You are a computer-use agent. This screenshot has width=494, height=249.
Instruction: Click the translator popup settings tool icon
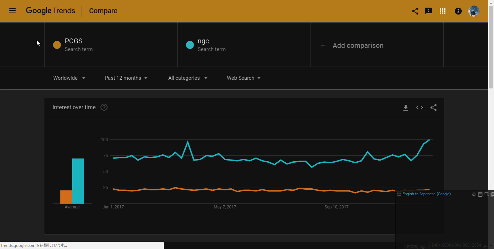[399, 194]
